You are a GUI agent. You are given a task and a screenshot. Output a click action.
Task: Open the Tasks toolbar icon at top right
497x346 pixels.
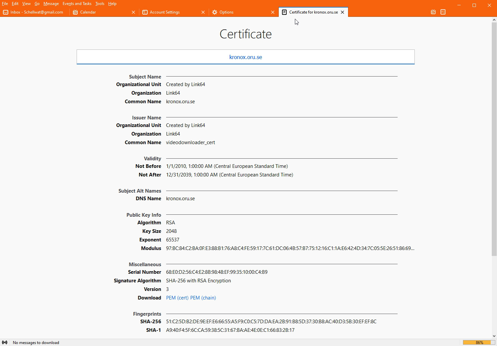pyautogui.click(x=443, y=12)
